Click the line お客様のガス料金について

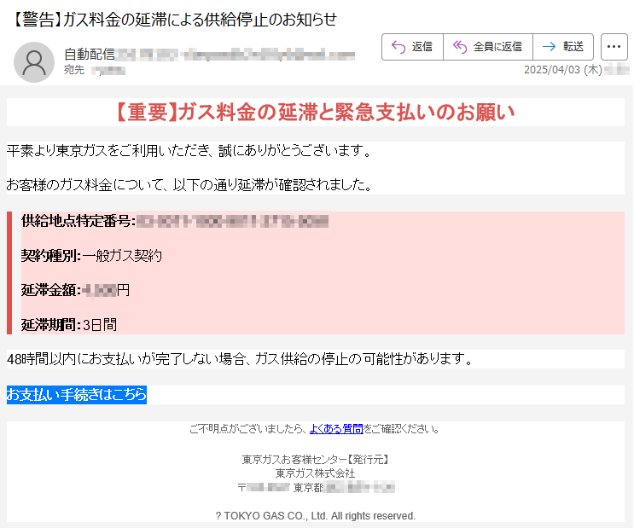pyautogui.click(x=189, y=185)
